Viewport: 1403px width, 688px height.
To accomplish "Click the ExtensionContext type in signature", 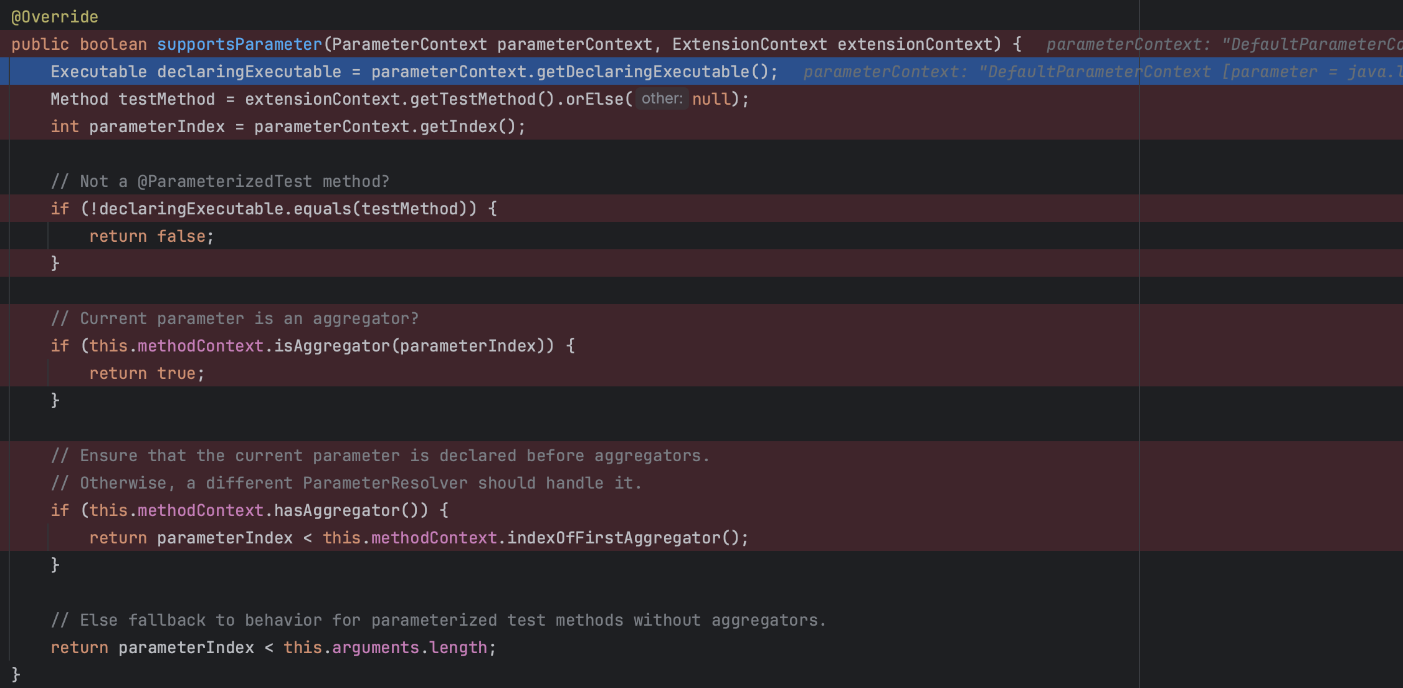I will pos(749,44).
